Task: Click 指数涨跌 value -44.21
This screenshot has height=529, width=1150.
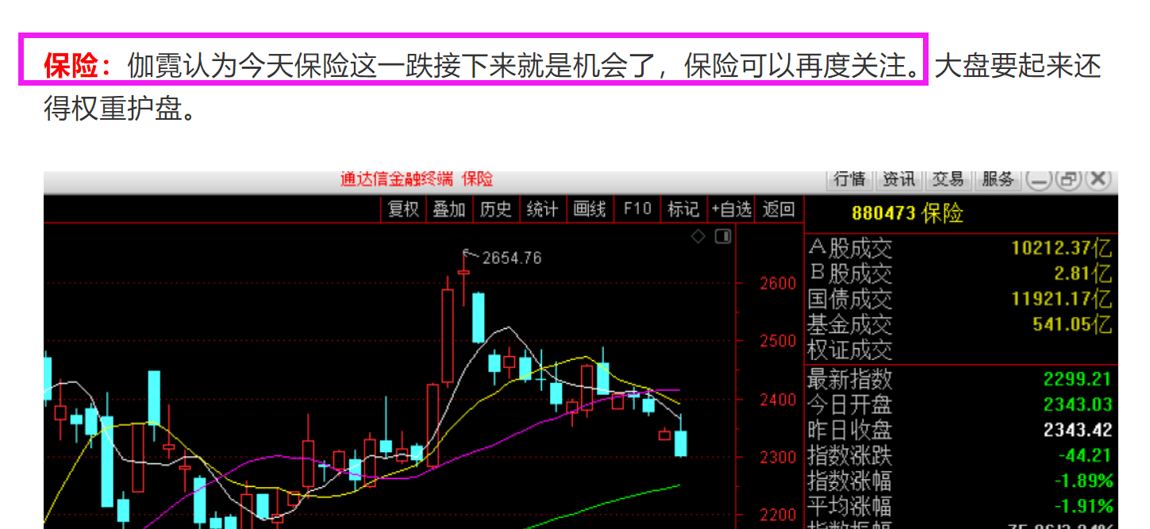Action: click(1085, 455)
